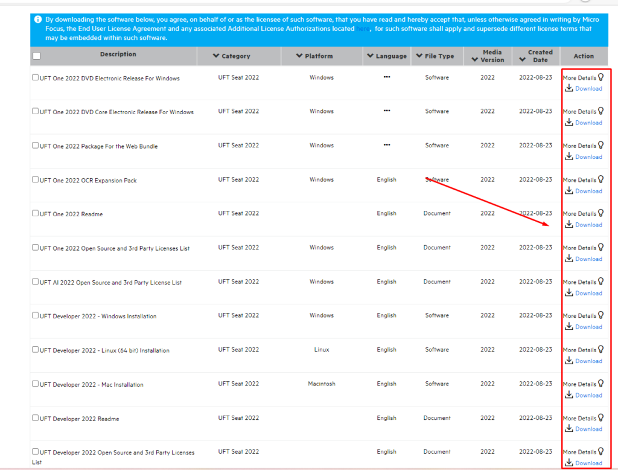Tick the select-all checkbox in the Description header
The image size is (618, 470).
[x=37, y=56]
